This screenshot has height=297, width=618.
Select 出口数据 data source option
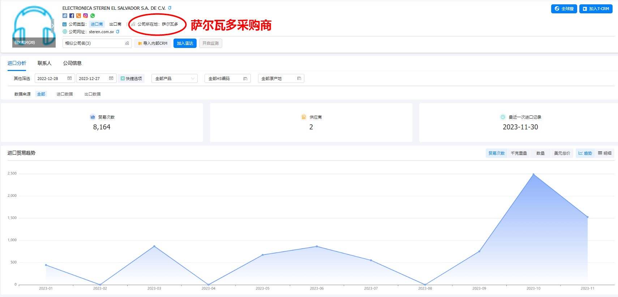93,94
